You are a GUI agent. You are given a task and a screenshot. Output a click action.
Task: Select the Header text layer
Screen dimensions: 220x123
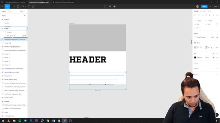(x=10, y=32)
